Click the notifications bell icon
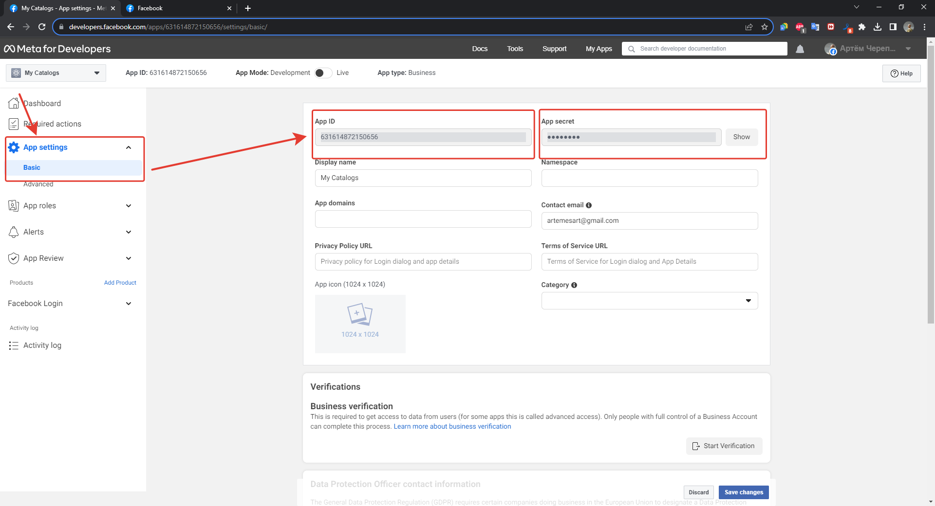935x506 pixels. pyautogui.click(x=800, y=49)
